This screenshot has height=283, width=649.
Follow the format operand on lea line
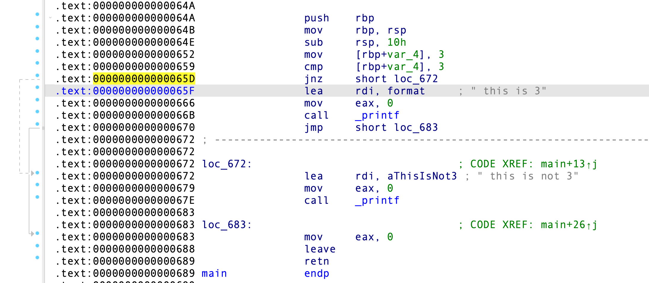406,91
